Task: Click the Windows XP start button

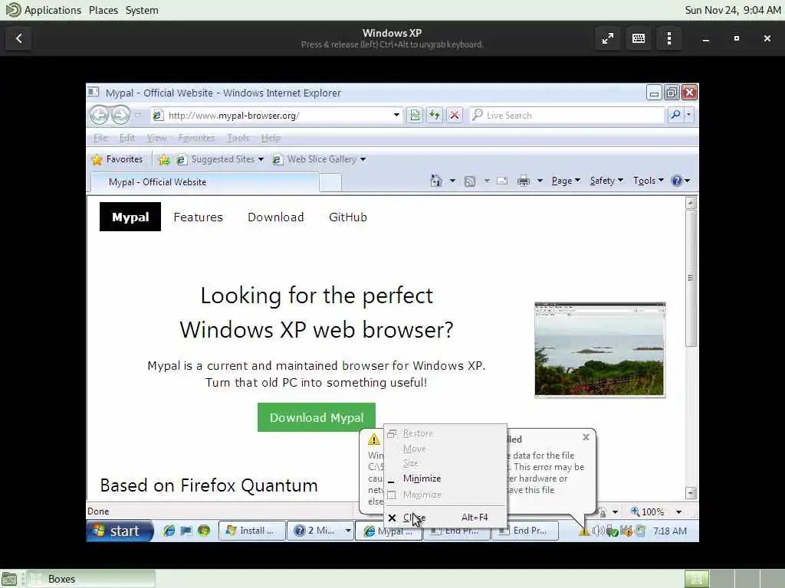Action: coord(120,531)
